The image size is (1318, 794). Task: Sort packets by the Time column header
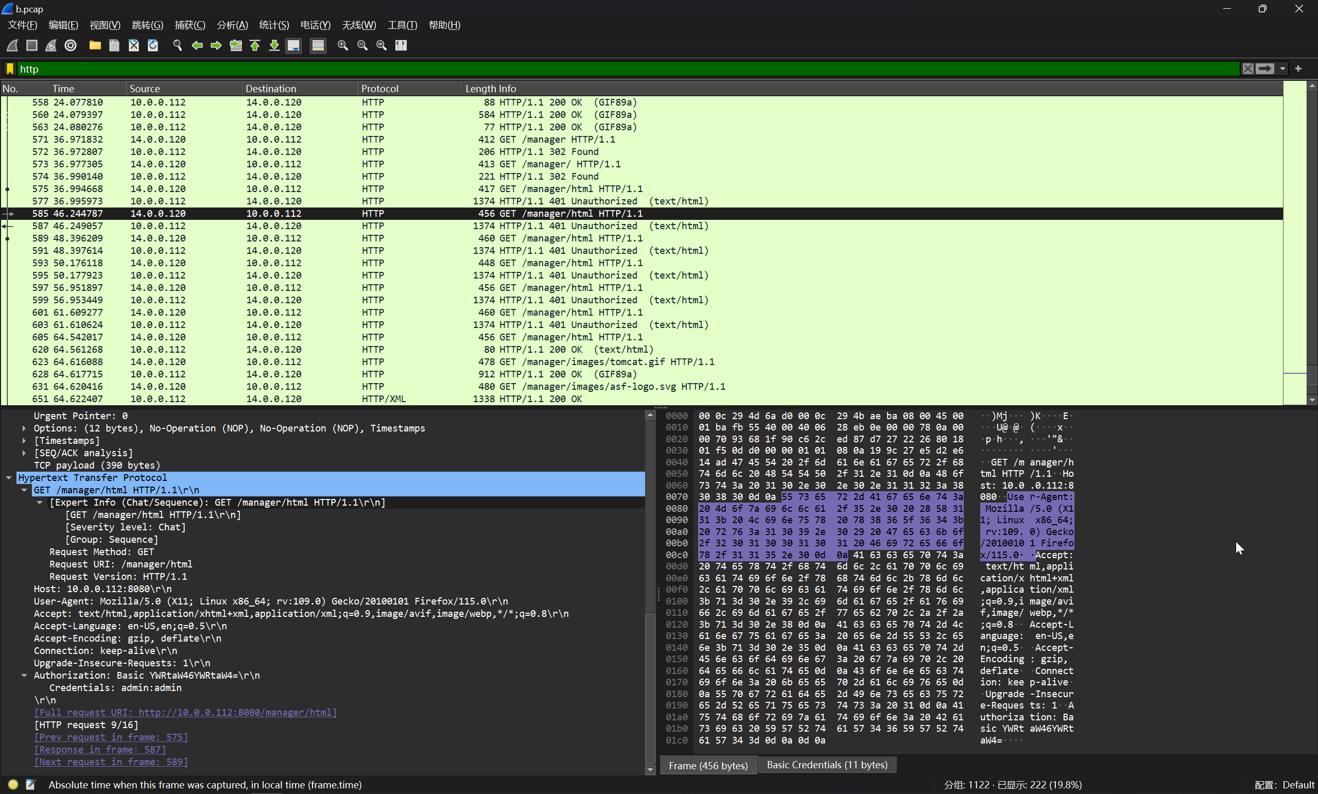pyautogui.click(x=88, y=89)
